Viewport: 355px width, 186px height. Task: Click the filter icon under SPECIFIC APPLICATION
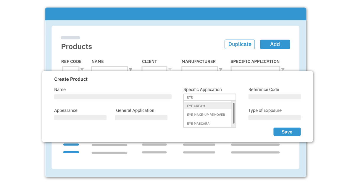click(x=283, y=69)
